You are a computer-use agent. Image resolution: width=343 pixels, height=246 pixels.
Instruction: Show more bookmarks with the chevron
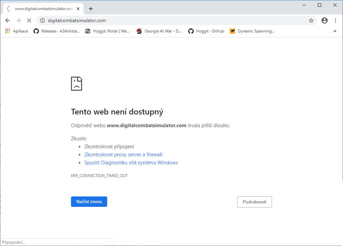tap(335, 31)
